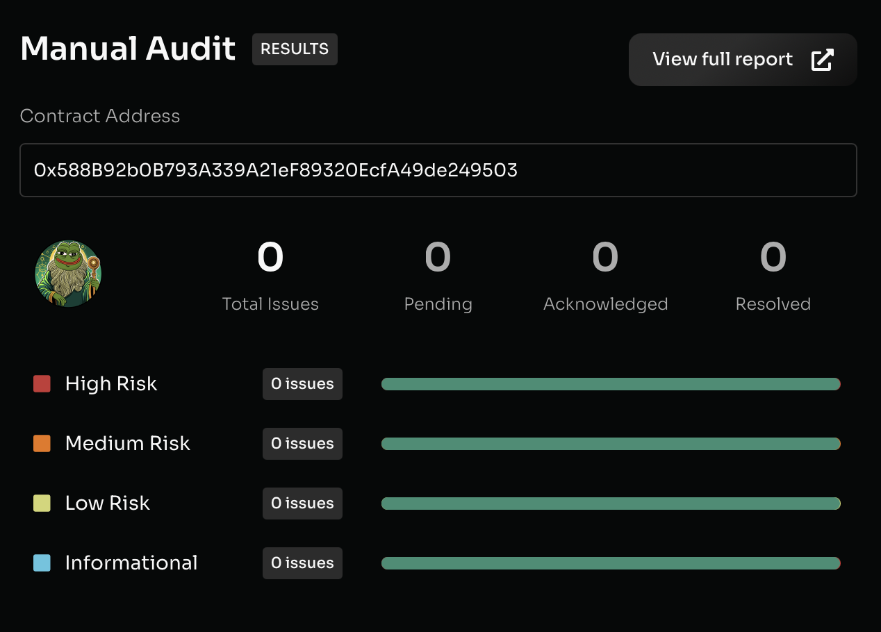Click the yellow Low Risk color square

point(42,504)
